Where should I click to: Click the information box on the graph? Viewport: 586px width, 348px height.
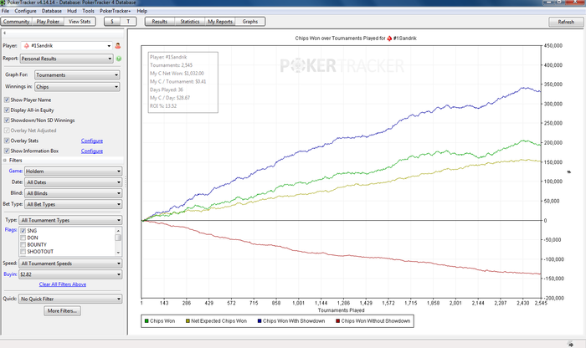click(183, 82)
